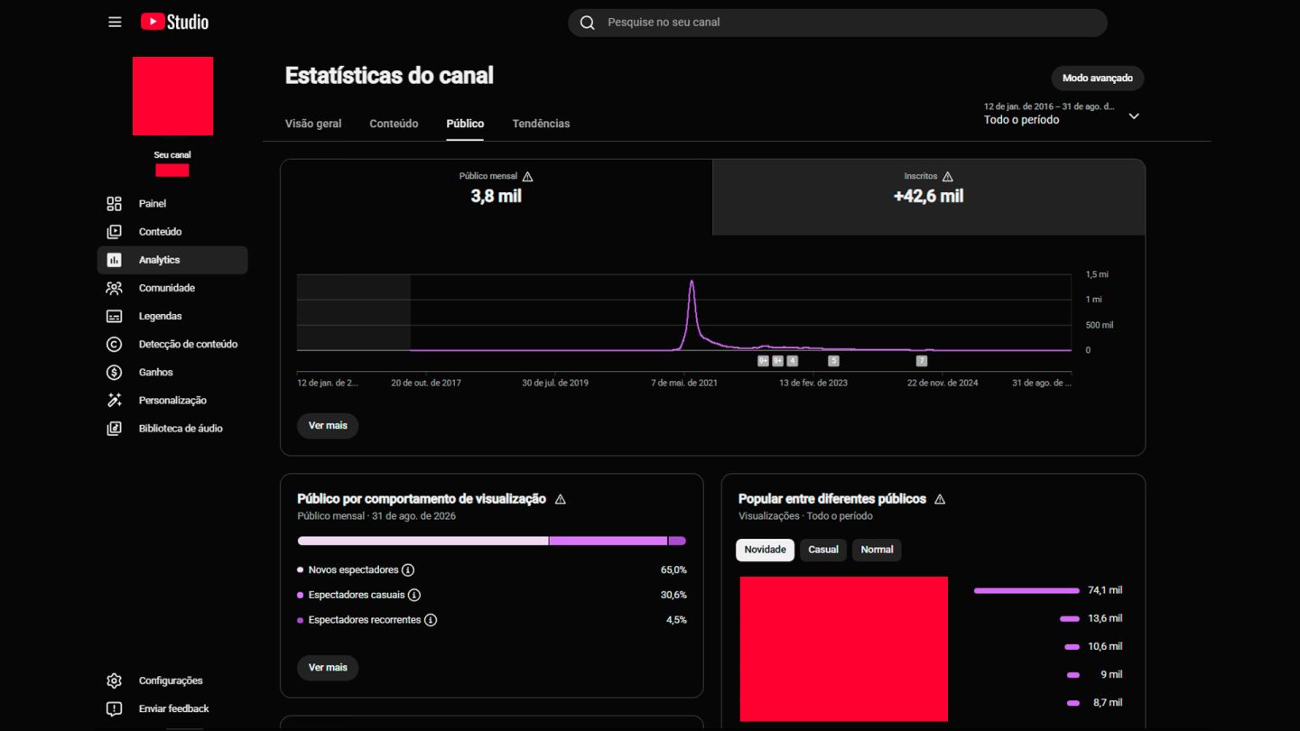Click the Personalização magic wand icon
Viewport: 1300px width, 731px height.
114,400
